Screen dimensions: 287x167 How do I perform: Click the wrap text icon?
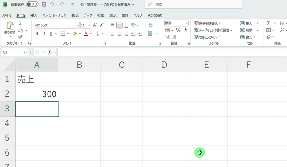tap(151, 25)
